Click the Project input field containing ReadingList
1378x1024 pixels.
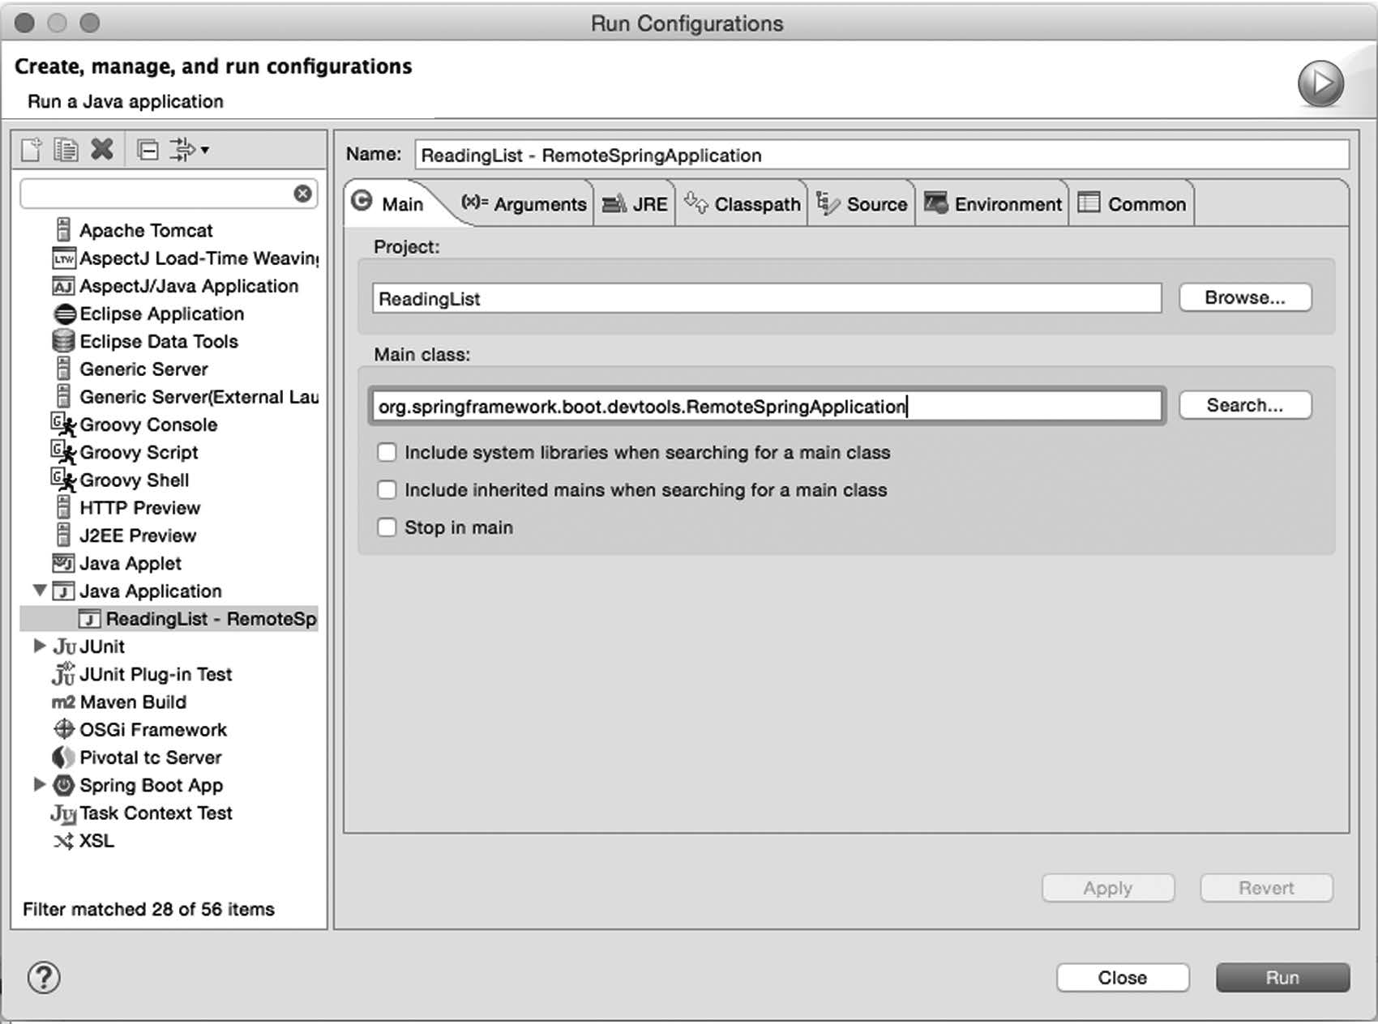(x=766, y=298)
